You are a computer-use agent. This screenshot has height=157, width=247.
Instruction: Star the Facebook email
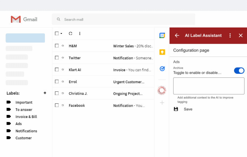point(63,105)
